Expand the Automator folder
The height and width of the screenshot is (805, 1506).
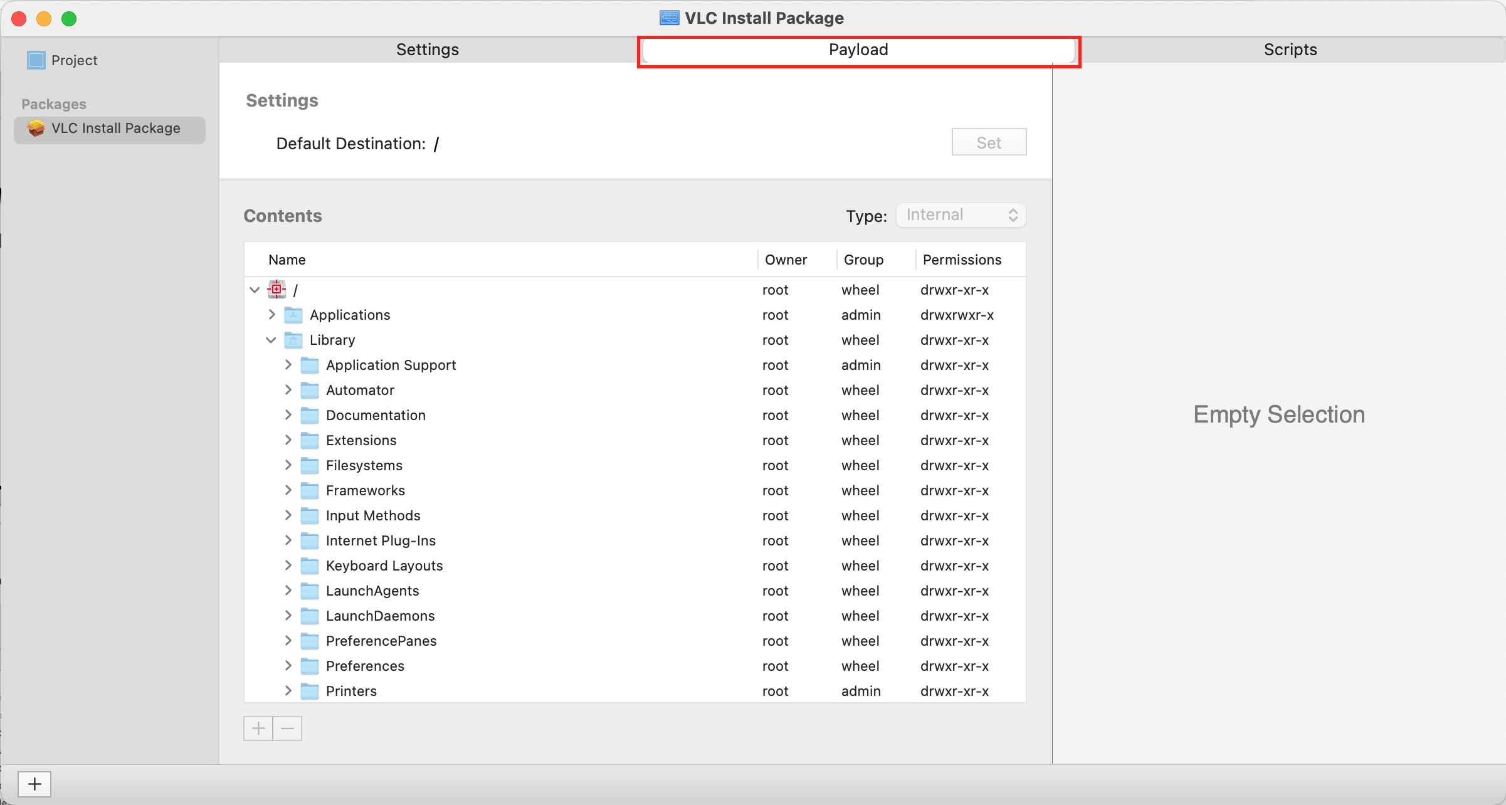coord(288,389)
